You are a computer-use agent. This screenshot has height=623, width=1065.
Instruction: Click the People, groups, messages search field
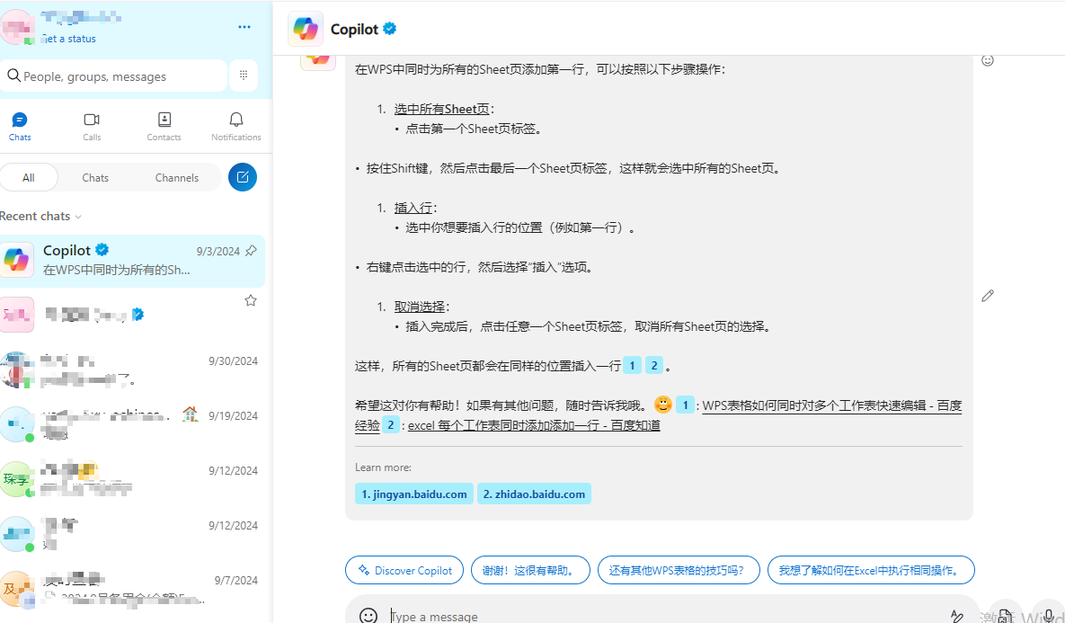tap(113, 76)
